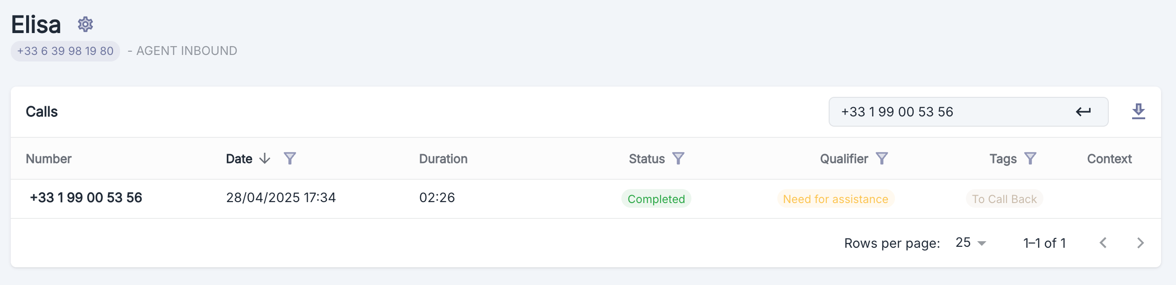Open Elisa agent settings gear
Image resolution: width=1176 pixels, height=285 pixels.
click(x=85, y=24)
